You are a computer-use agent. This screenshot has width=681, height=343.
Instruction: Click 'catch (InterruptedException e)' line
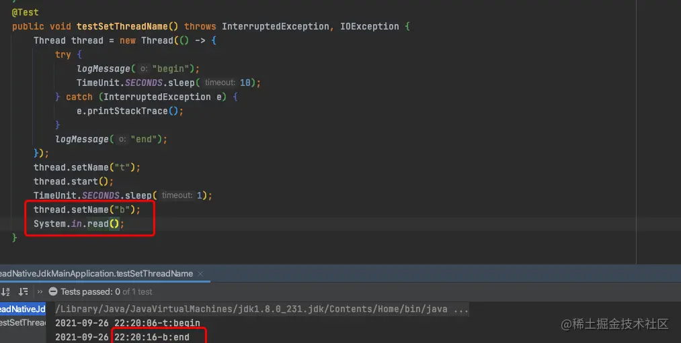click(x=146, y=97)
